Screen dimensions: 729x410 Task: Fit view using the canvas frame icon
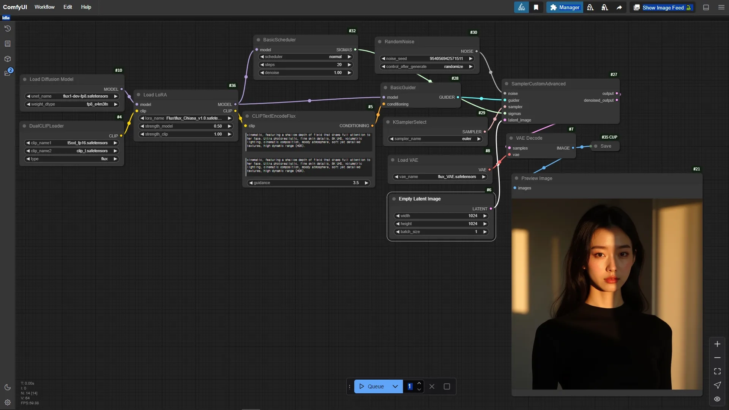click(x=717, y=371)
